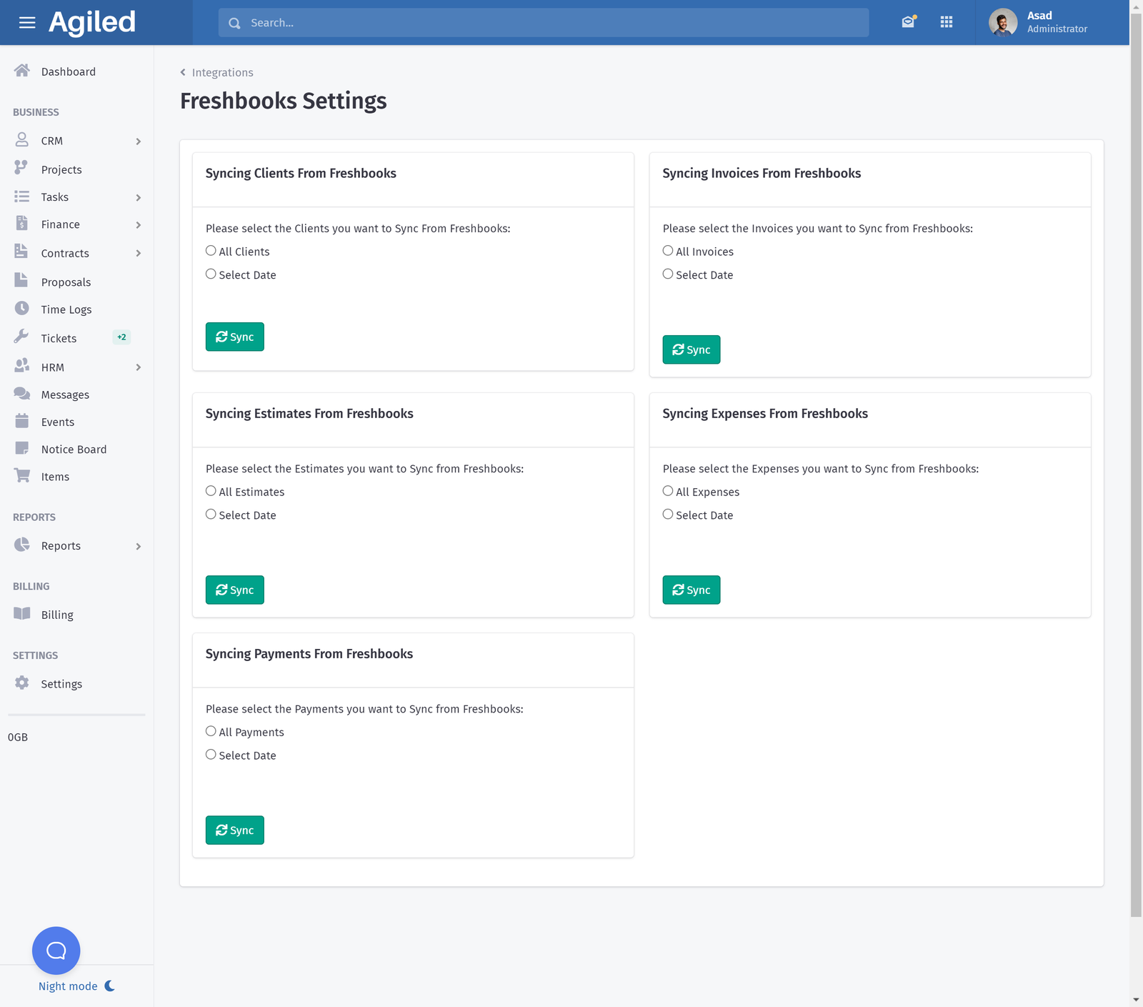Image resolution: width=1143 pixels, height=1007 pixels.
Task: Open the notifications mail icon
Action: click(907, 22)
